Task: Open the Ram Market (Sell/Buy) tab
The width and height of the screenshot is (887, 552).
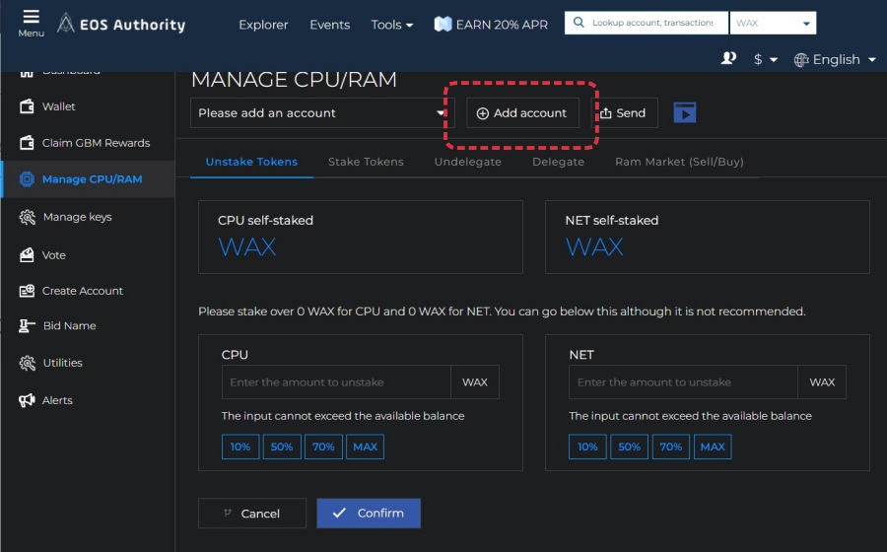Action: pos(679,162)
